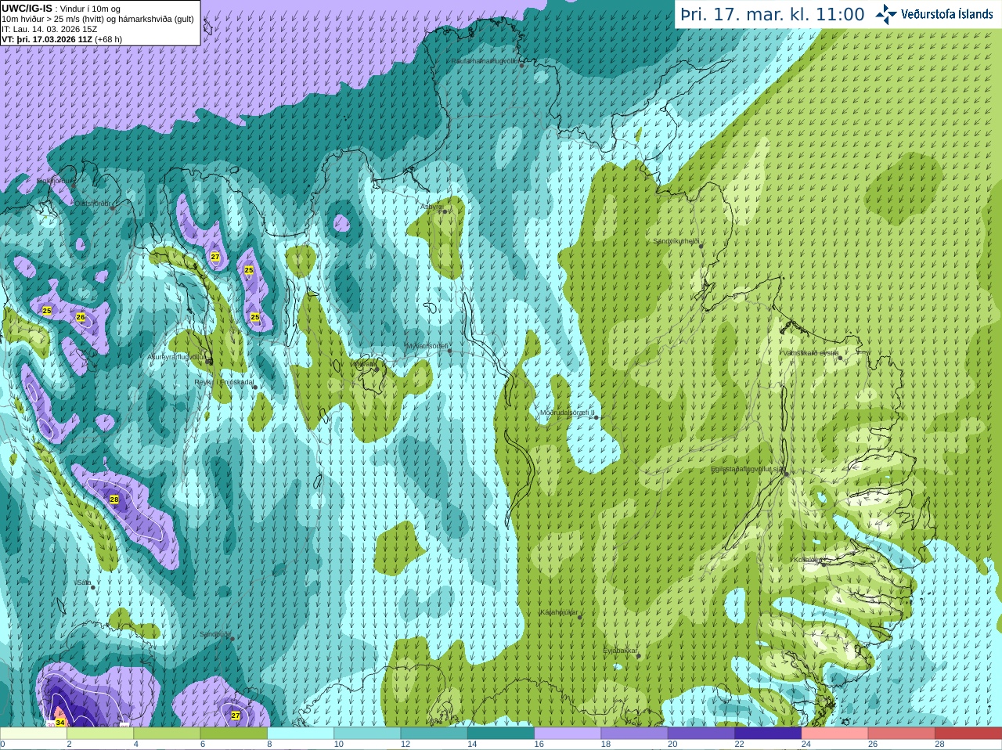Viewport: 1002px width, 750px height.
Task: Pick the 26–28 m/s legend swatch
Action: click(x=902, y=734)
